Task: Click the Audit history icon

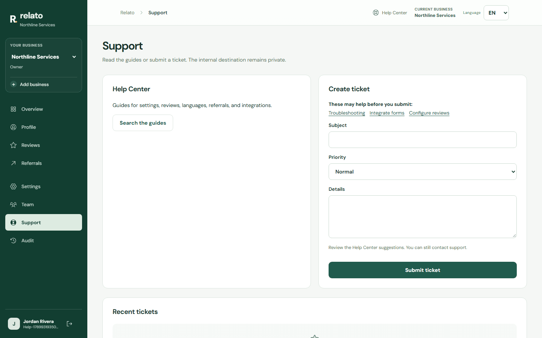Action: (14, 241)
